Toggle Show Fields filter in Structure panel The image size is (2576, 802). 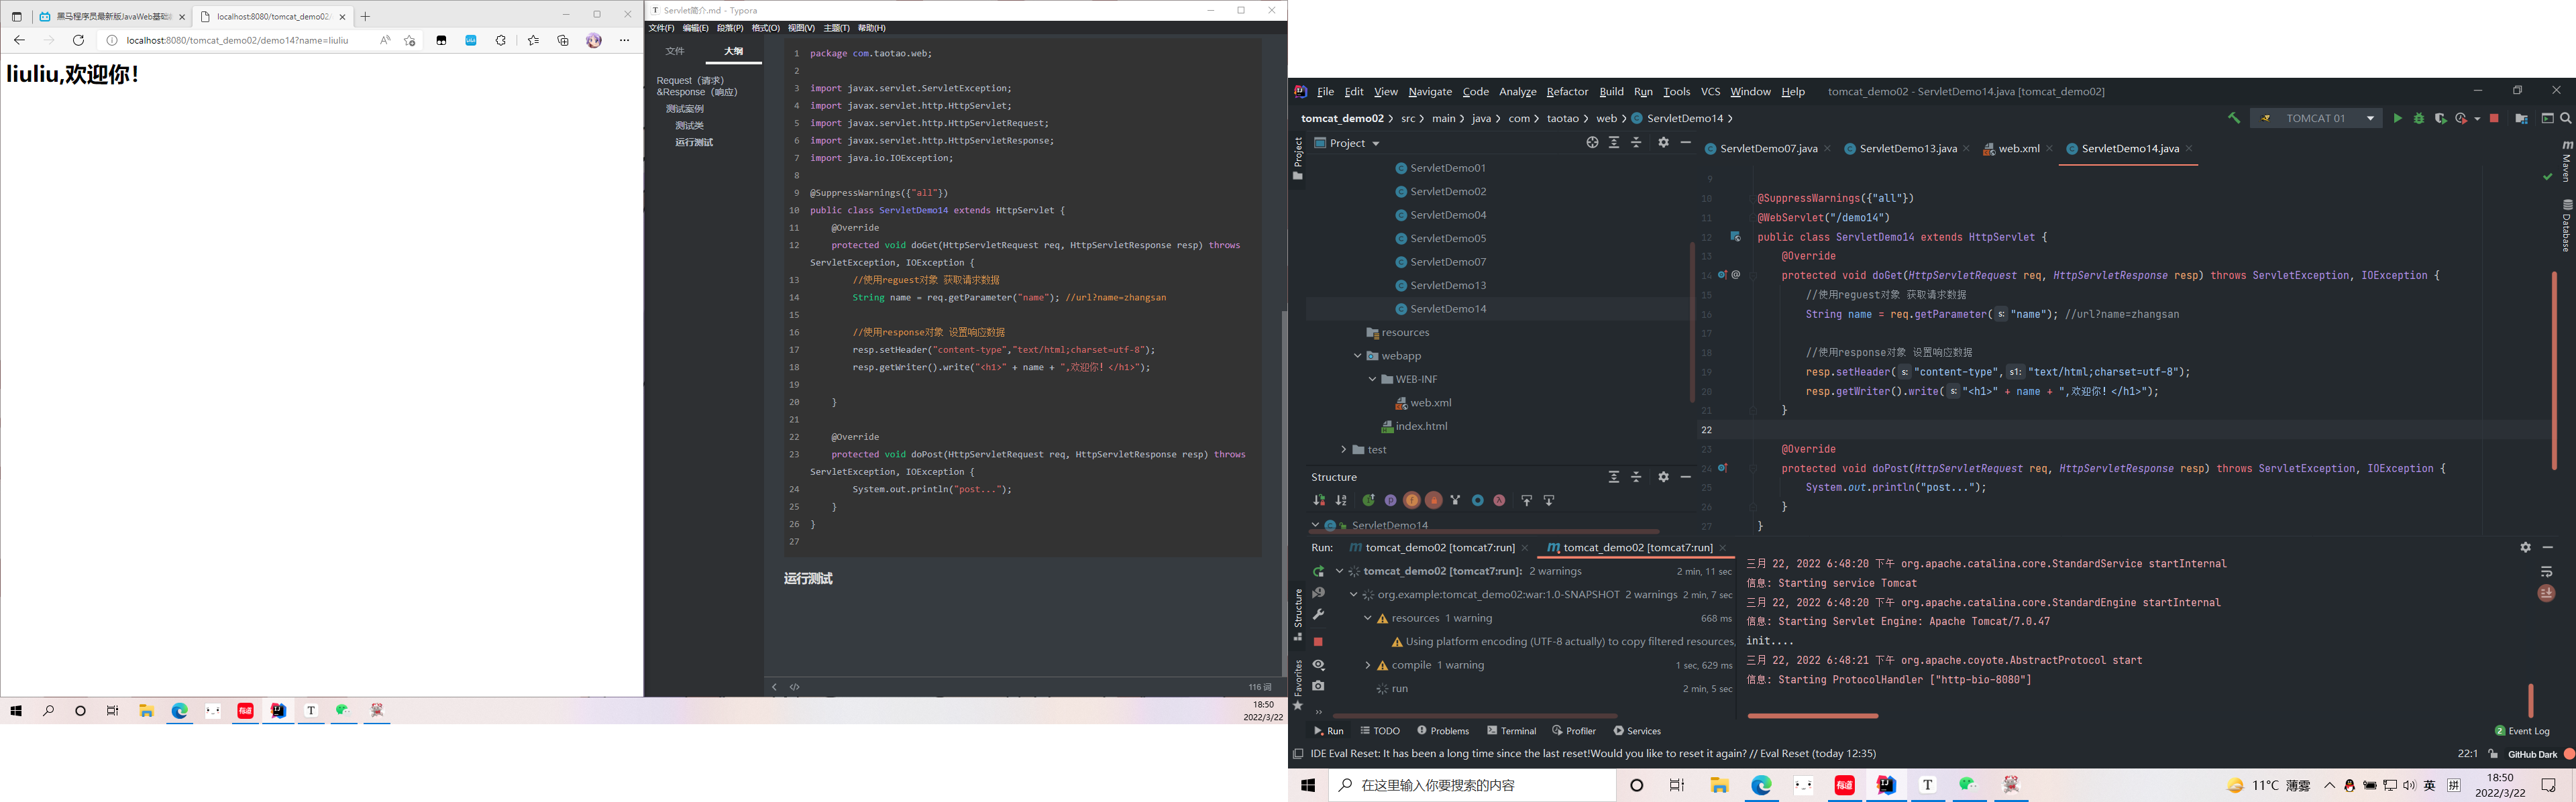[x=1412, y=501]
